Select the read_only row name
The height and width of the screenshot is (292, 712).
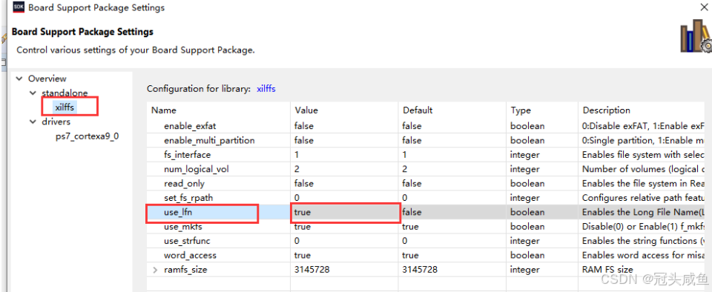185,184
